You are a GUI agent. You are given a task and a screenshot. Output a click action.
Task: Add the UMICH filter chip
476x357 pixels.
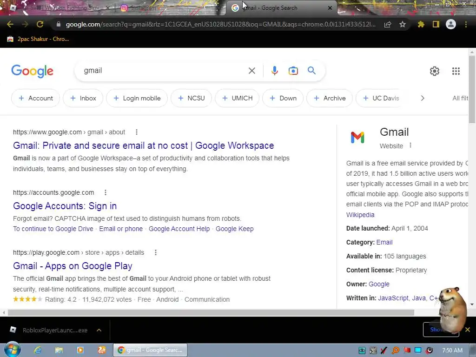click(x=237, y=98)
